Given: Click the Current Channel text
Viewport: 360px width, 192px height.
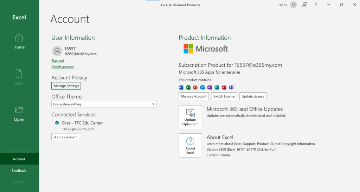Looking at the screenshot, I should coord(218,155).
